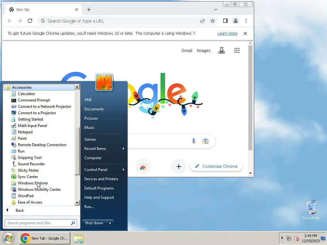Bookmark this tab with the star

(212, 21)
